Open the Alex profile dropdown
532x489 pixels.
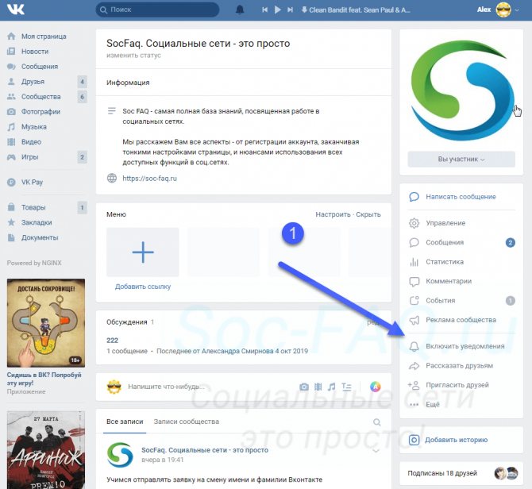tap(497, 10)
